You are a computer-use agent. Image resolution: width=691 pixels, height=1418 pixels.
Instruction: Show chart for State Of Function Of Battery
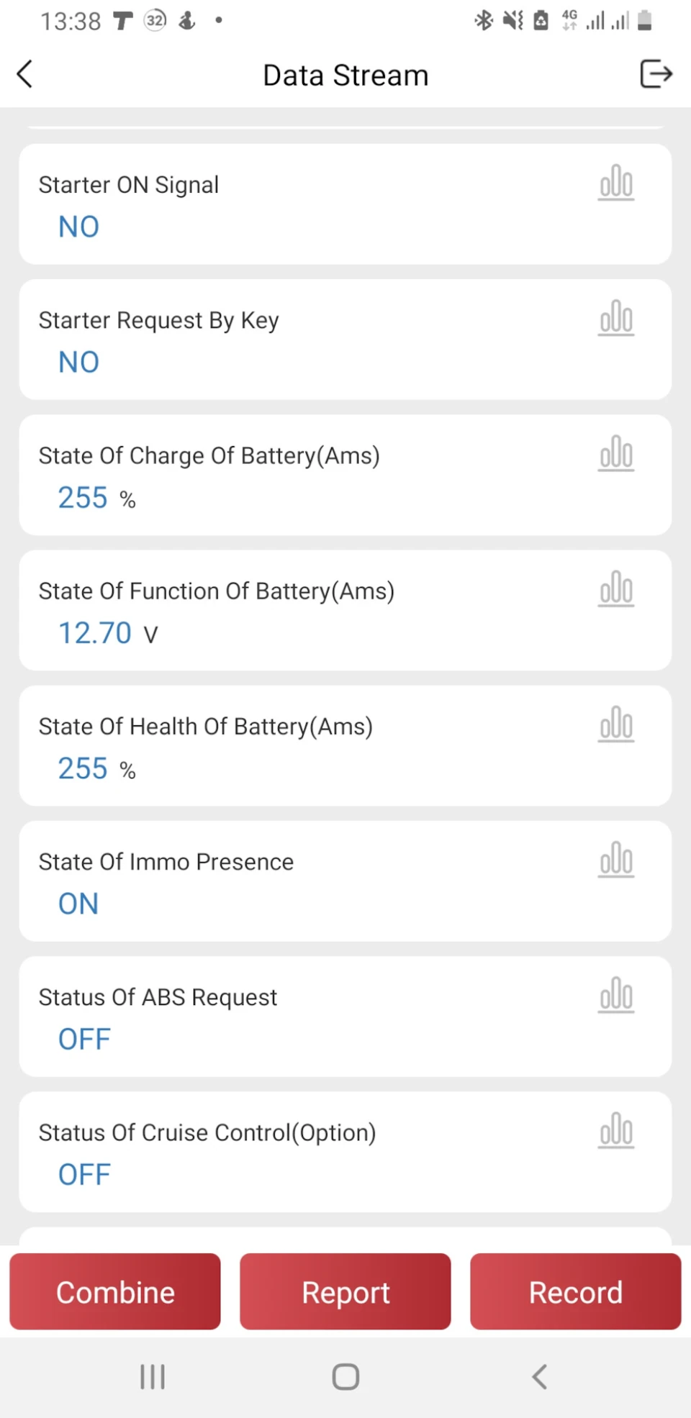616,588
